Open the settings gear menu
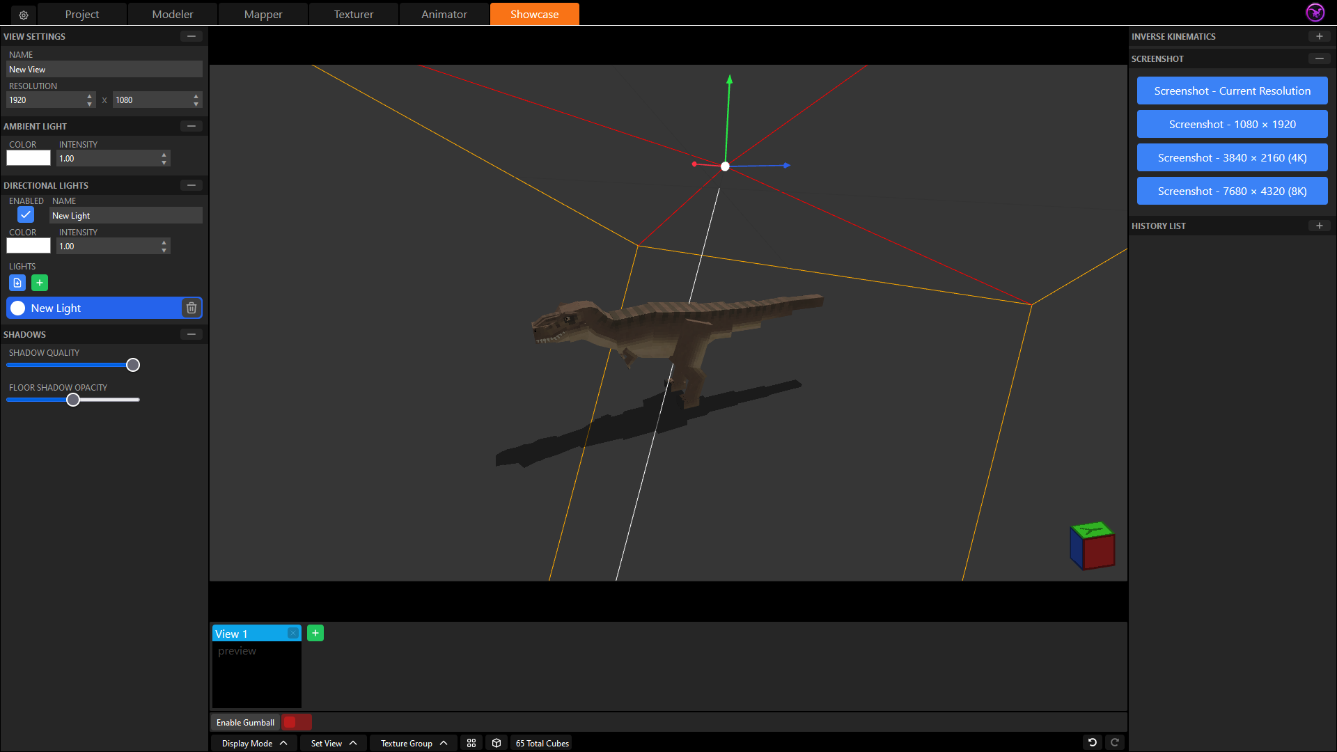 [24, 15]
